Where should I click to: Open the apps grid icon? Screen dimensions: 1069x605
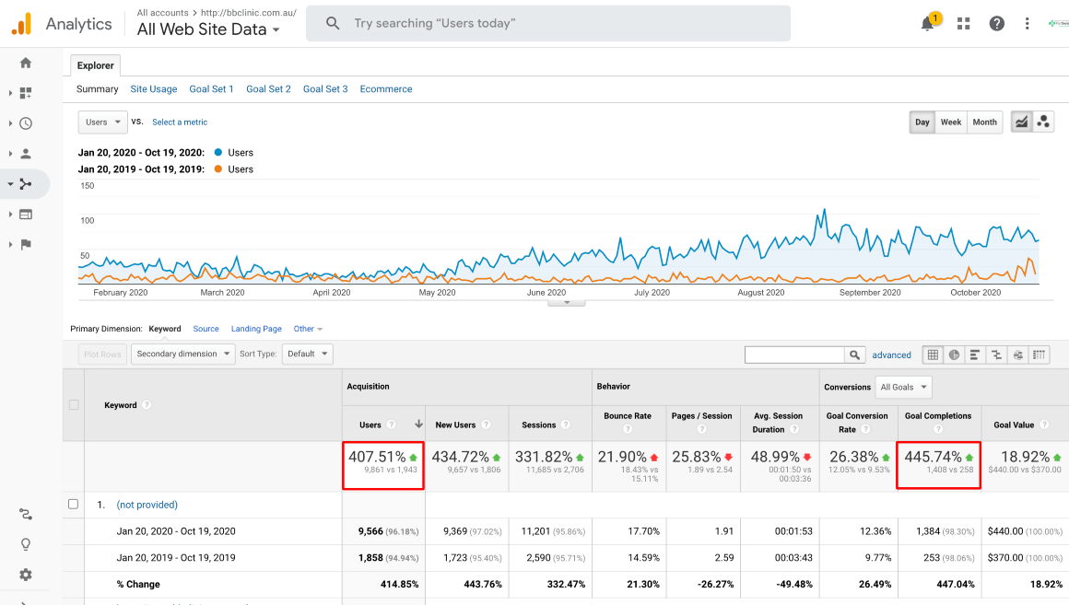tap(964, 24)
